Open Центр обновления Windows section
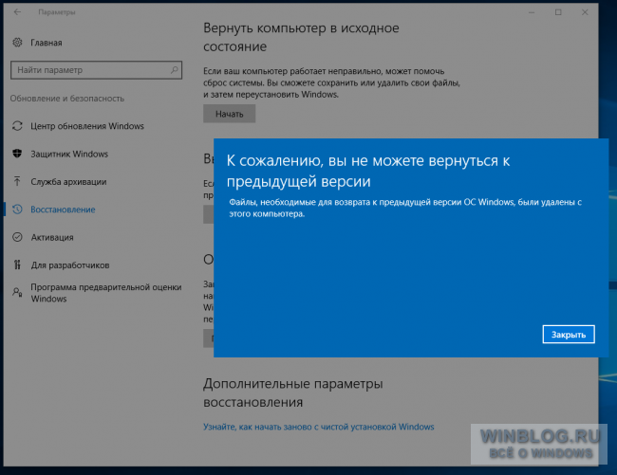Screen dimensions: 617x475 point(87,126)
